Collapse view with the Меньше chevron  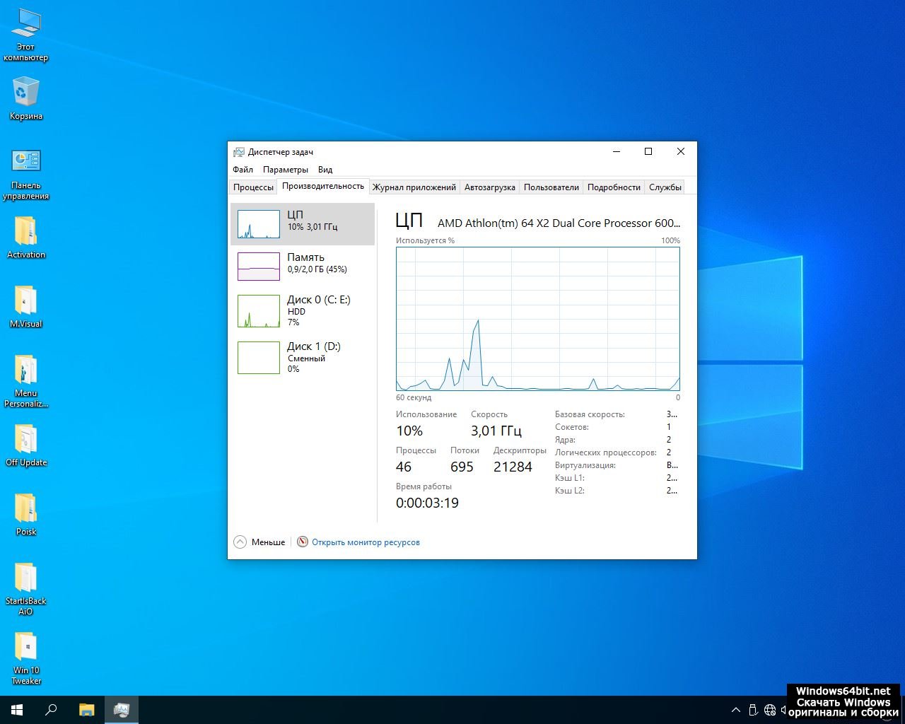(240, 542)
